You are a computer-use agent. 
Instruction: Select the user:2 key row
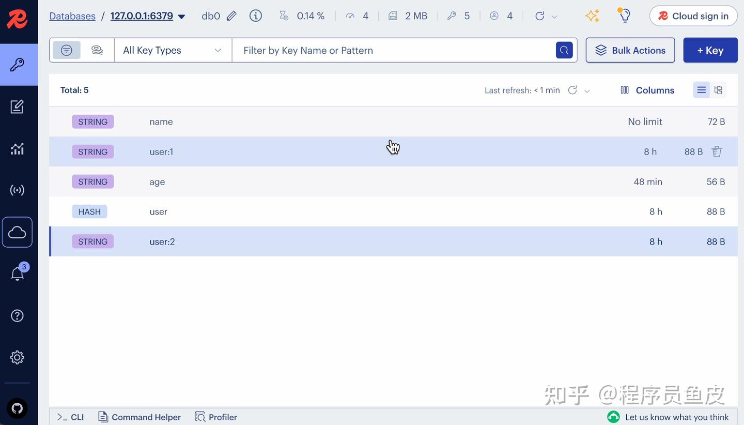pyautogui.click(x=393, y=241)
